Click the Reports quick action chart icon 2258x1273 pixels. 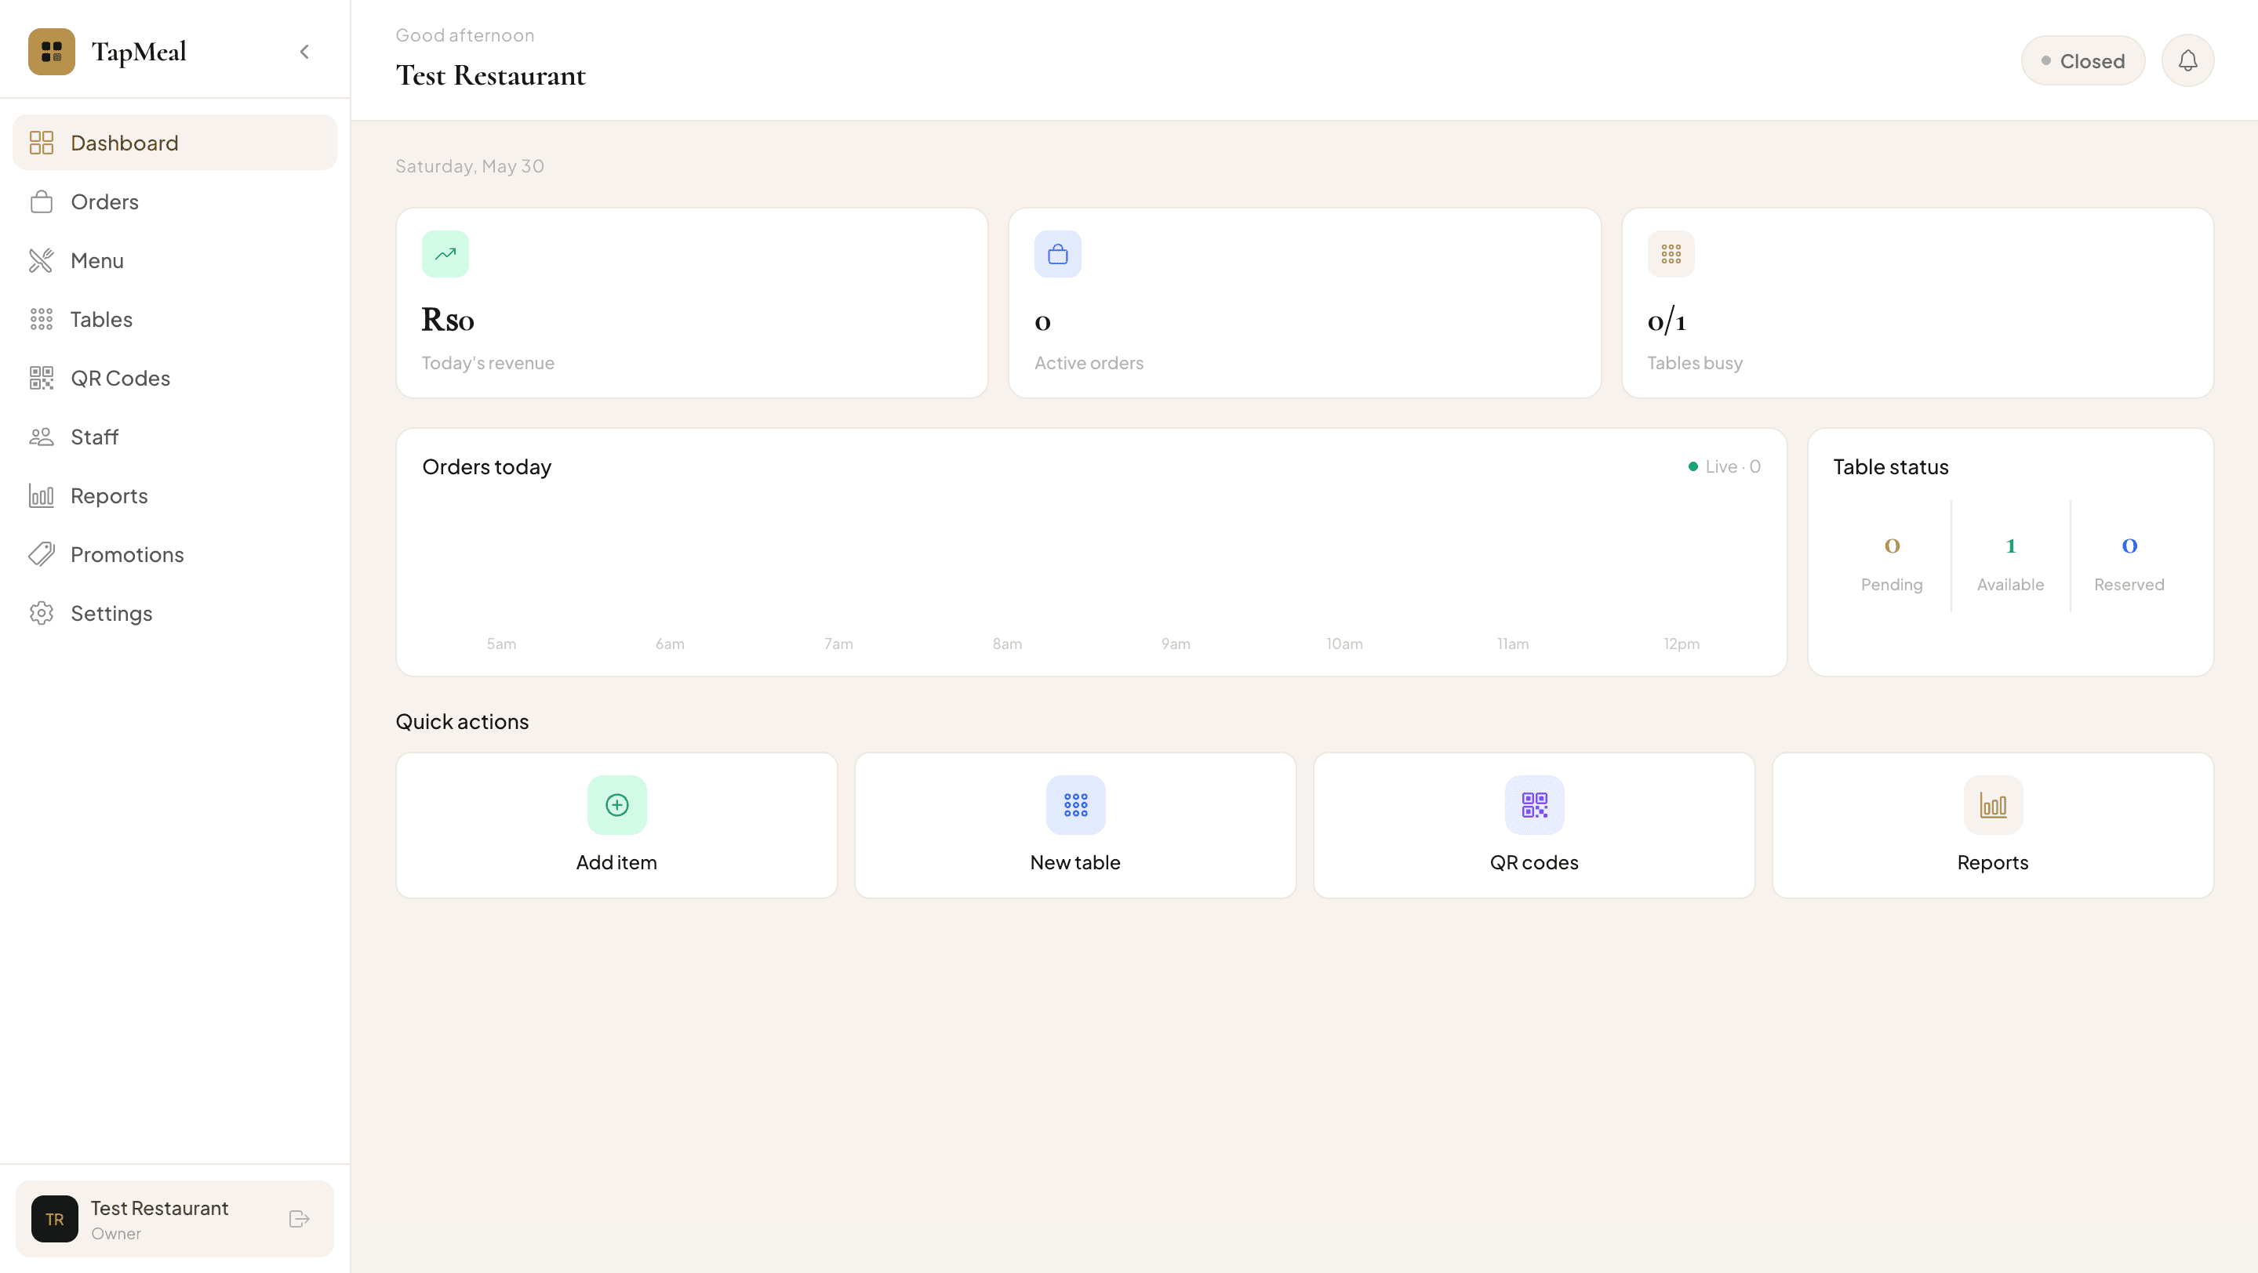[x=1993, y=805]
